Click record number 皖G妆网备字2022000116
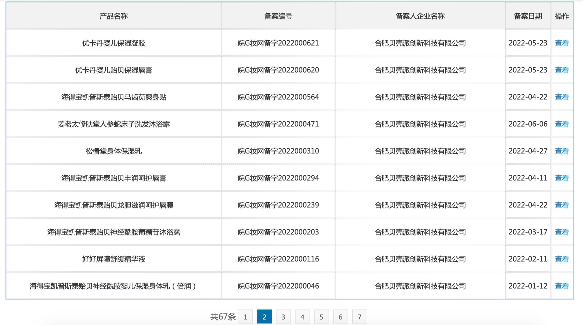This screenshot has width=583, height=325. (278, 259)
